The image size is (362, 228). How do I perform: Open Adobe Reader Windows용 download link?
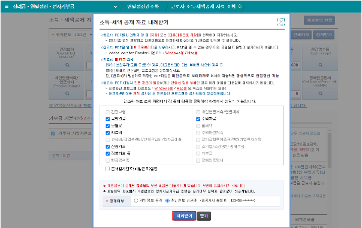(x=174, y=53)
